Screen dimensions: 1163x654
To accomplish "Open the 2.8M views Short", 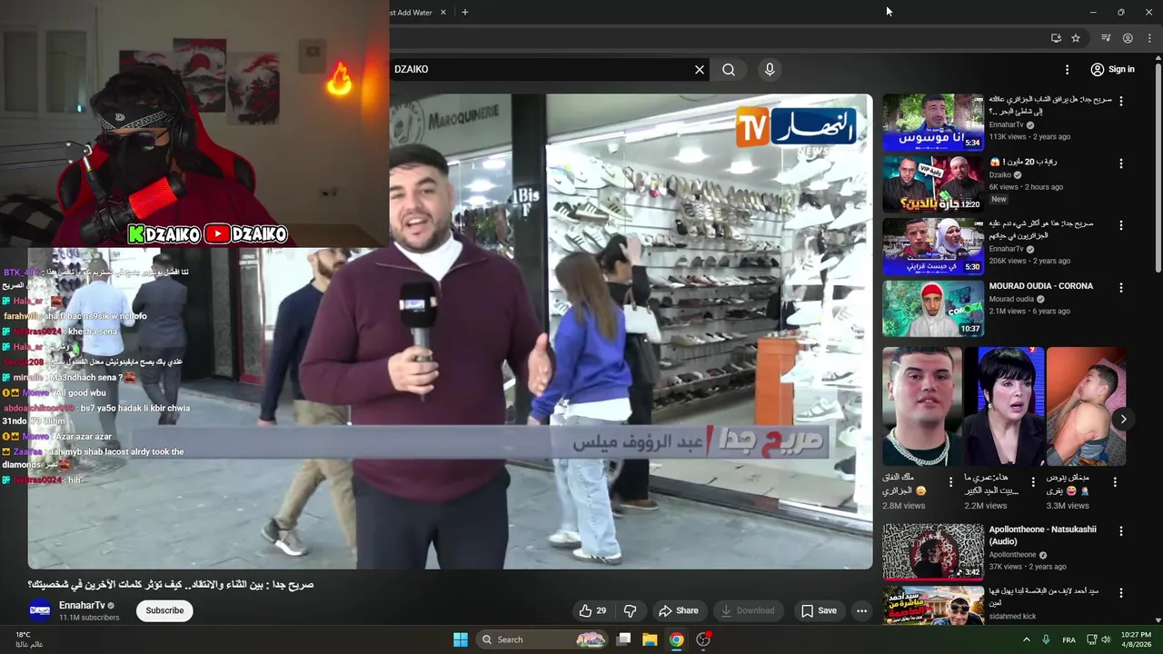I will coord(921,406).
